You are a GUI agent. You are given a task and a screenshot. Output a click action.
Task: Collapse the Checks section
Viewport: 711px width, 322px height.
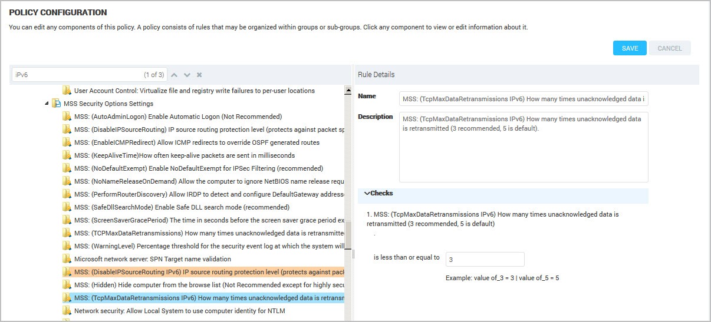(367, 194)
